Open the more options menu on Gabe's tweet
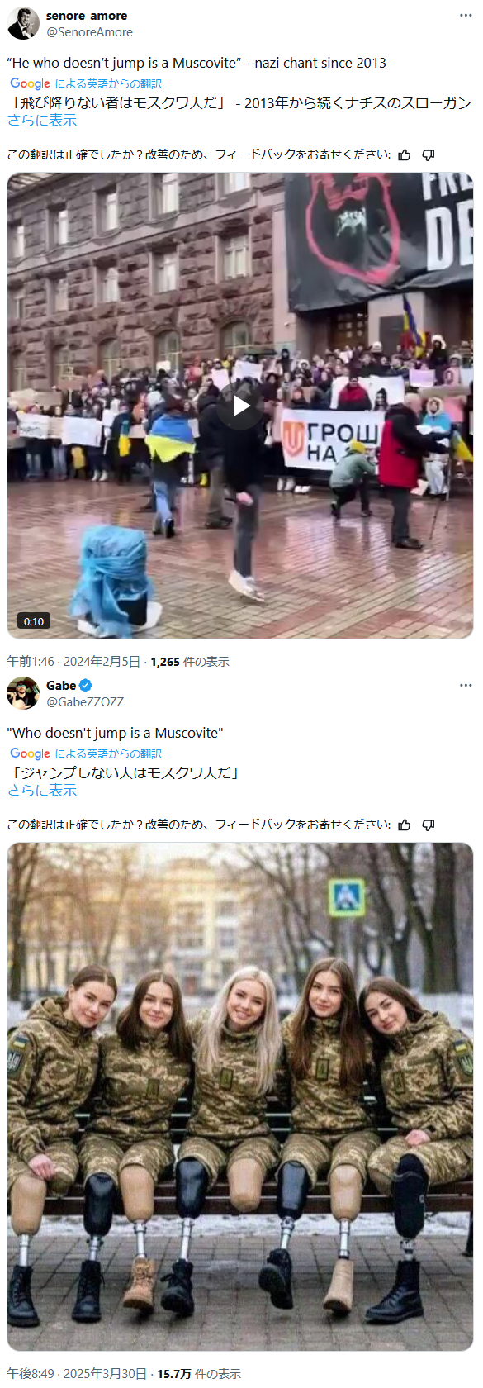 point(466,685)
